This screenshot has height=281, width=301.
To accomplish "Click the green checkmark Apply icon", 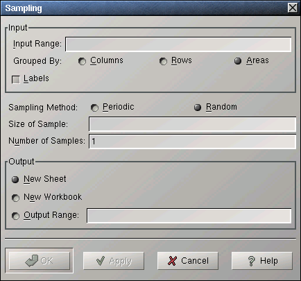I will (101, 261).
